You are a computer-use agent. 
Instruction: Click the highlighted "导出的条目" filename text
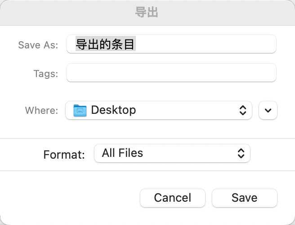click(x=105, y=44)
